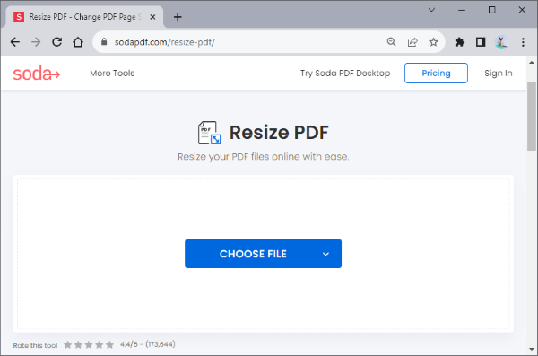Screen dimensions: 538x356
Task: Click the address bar URL
Action: pos(165,42)
